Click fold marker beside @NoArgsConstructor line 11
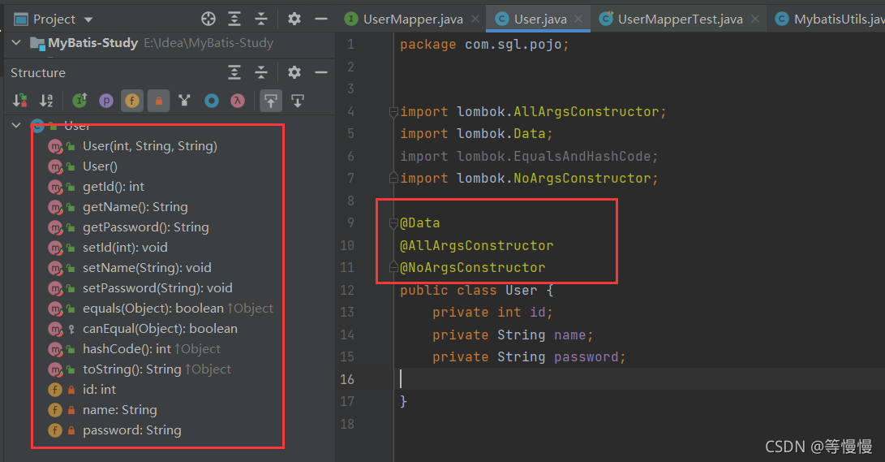This screenshot has height=462, width=885. [x=393, y=267]
